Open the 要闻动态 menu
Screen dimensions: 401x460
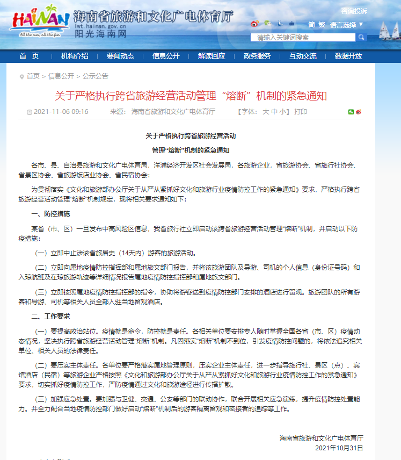point(120,56)
